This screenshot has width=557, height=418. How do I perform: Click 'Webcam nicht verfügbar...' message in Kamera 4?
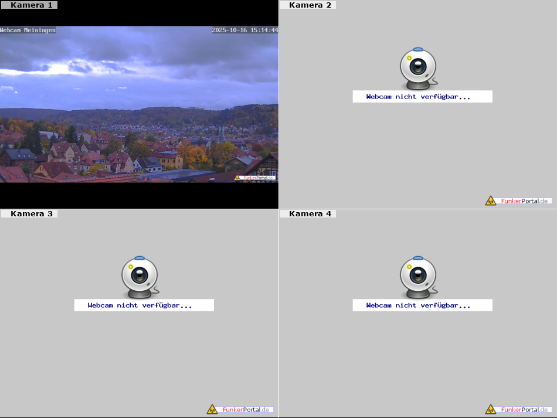[x=418, y=305]
